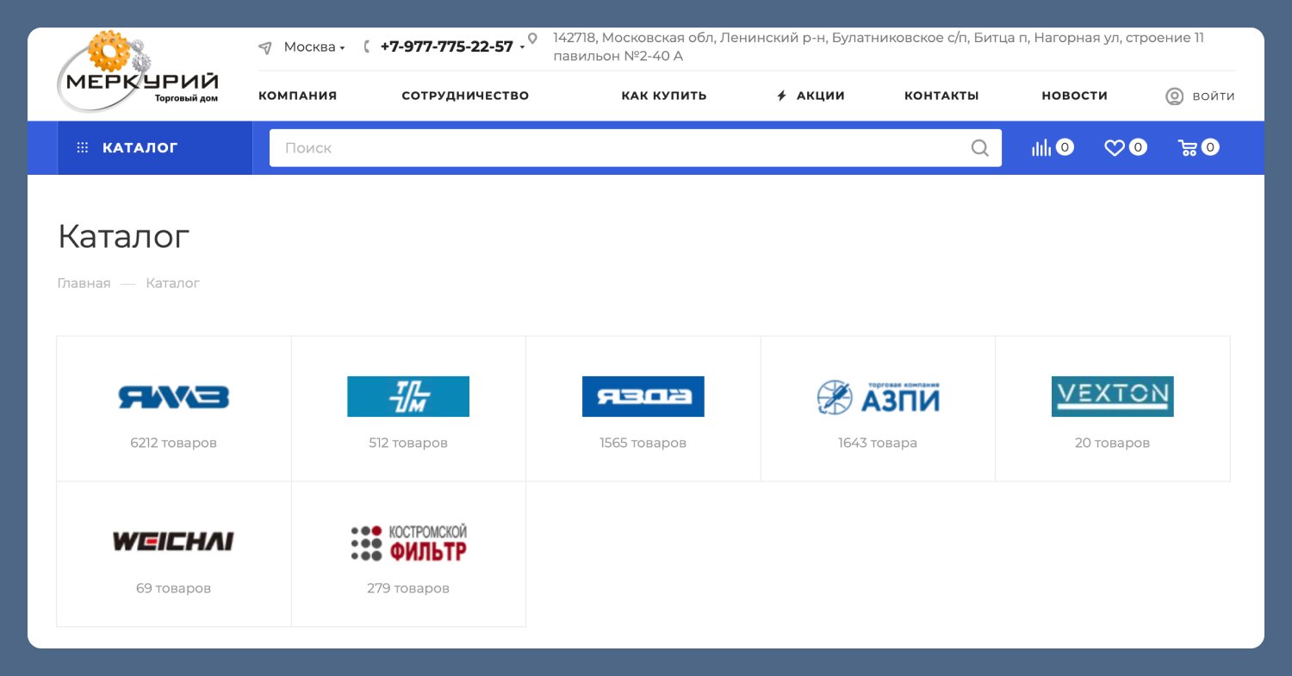Viewport: 1292px width, 676px height.
Task: Open the TM brand logo
Action: [408, 396]
